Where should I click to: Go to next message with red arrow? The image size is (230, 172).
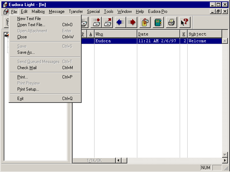point(132,22)
